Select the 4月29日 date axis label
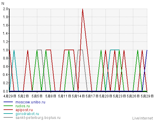The height and width of the screenshot is (121, 155). [x=10, y=96]
